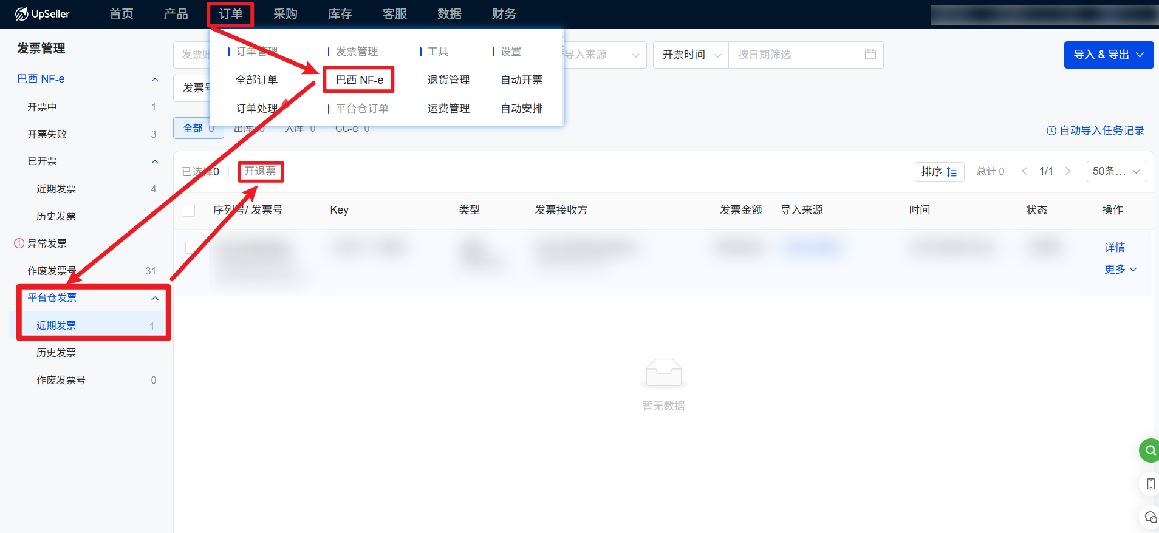Click the mobile phone floating icon
The height and width of the screenshot is (533, 1159).
1150,484
